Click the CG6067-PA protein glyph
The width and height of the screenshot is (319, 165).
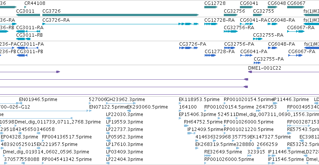(x=295, y=55)
